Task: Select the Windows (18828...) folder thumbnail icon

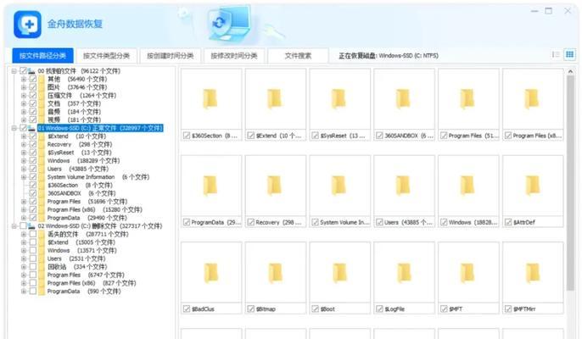Action: point(467,186)
